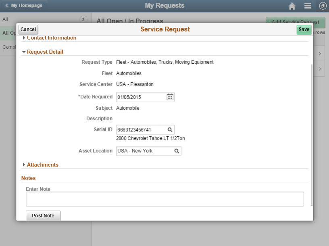The height and width of the screenshot is (246, 329).
Task: Save the service request
Action: (304, 29)
